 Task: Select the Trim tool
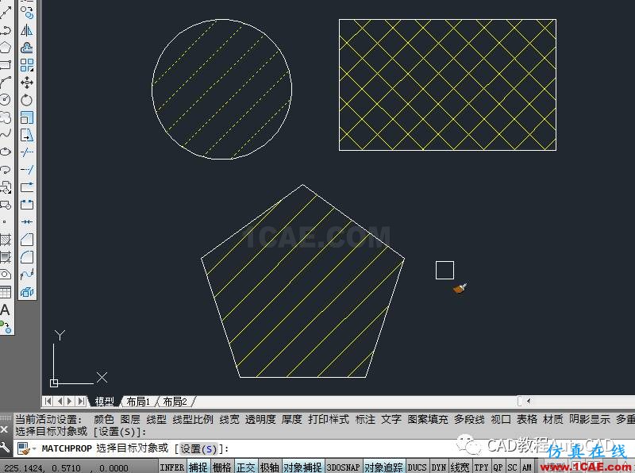click(x=27, y=152)
